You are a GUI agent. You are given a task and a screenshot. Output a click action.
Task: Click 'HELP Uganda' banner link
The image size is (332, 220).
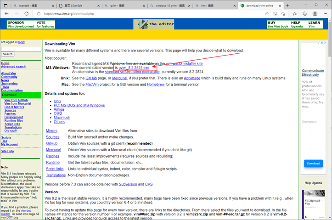(x=297, y=24)
